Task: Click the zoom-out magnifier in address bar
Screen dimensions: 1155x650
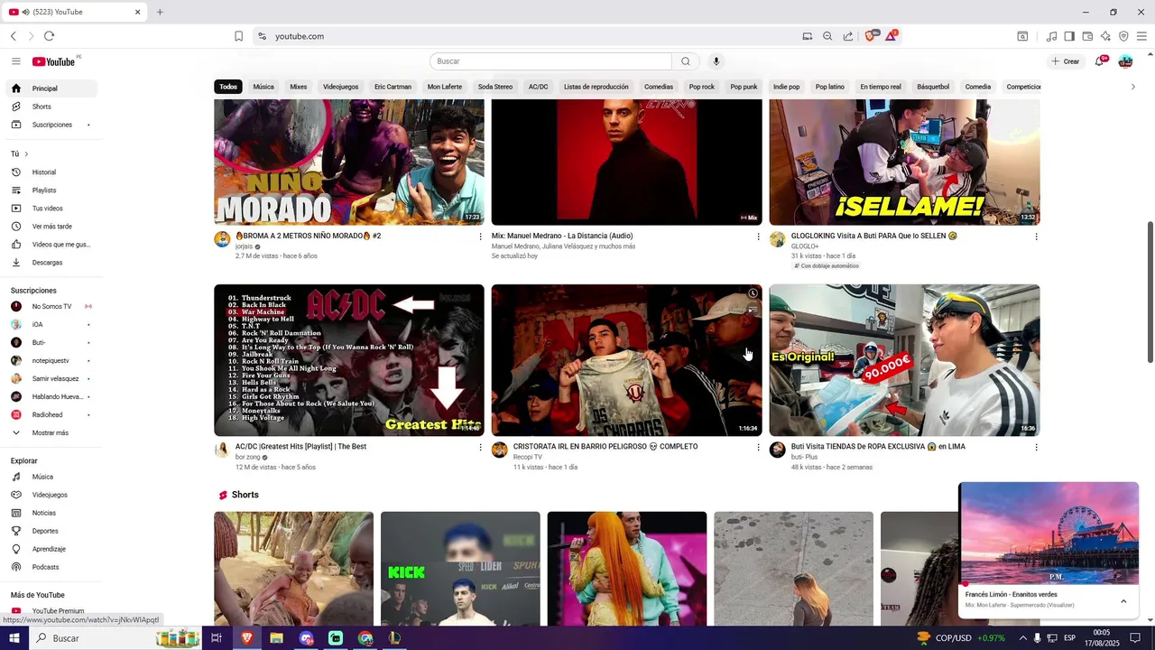Action: click(827, 36)
